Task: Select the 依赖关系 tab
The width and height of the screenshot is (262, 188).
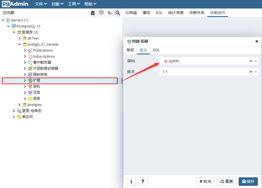Action: (x=197, y=12)
